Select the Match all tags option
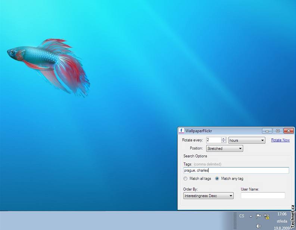The width and height of the screenshot is (296, 230). pos(186,179)
